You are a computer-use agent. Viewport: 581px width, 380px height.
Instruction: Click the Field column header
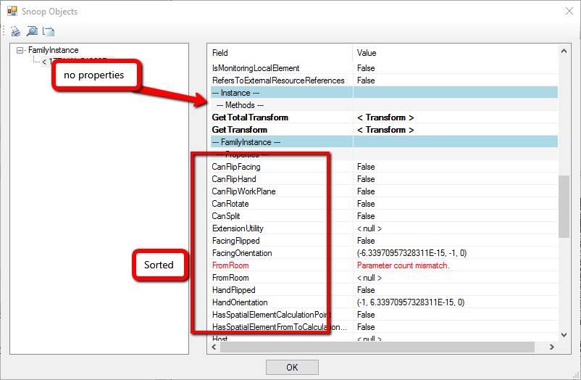[x=220, y=53]
